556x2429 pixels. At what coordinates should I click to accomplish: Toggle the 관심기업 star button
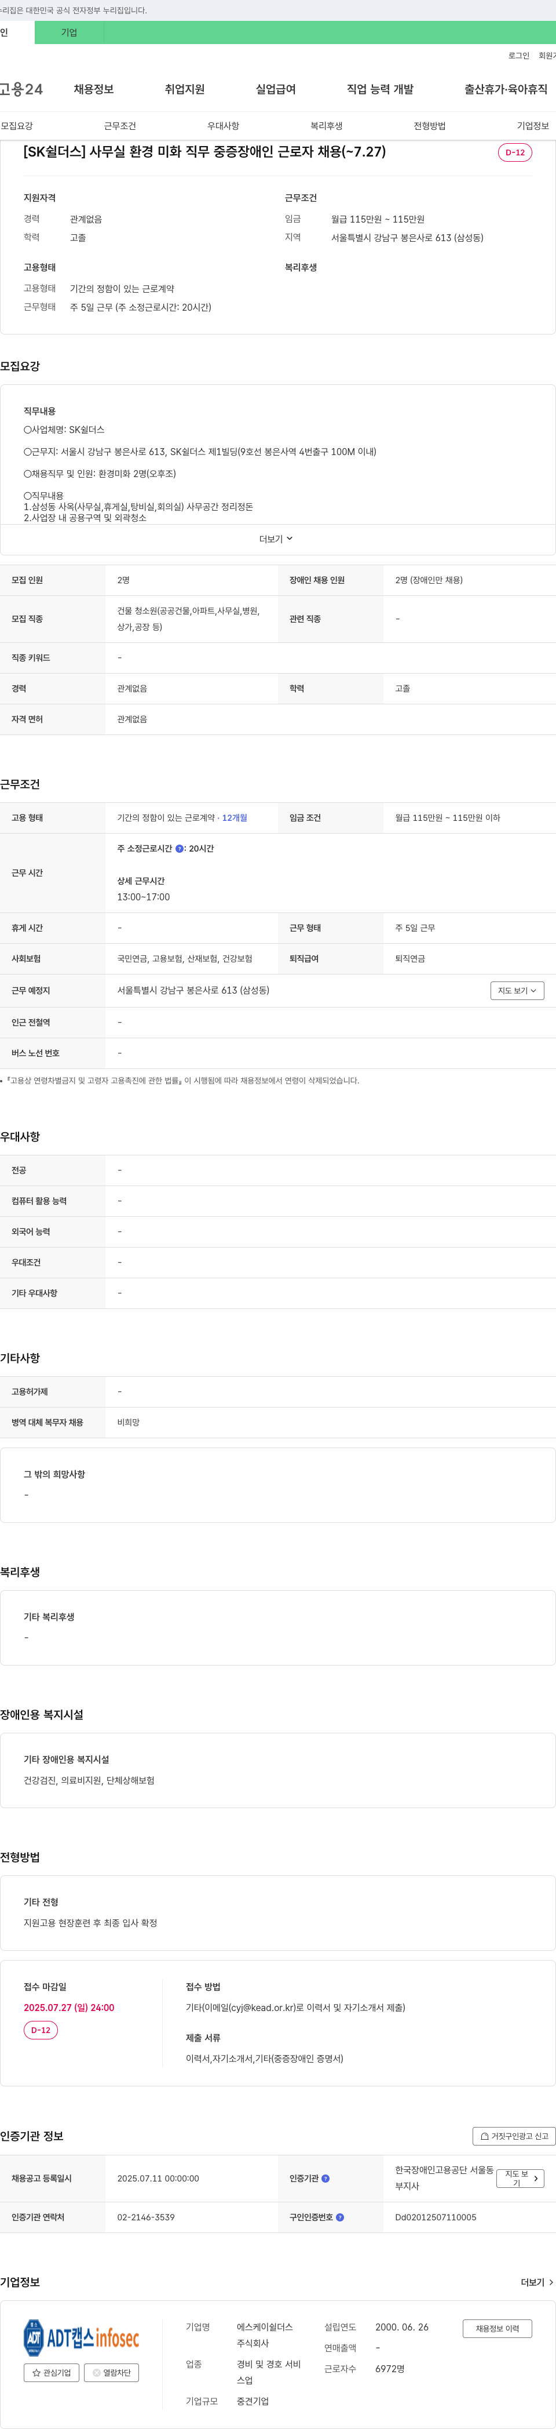51,2372
